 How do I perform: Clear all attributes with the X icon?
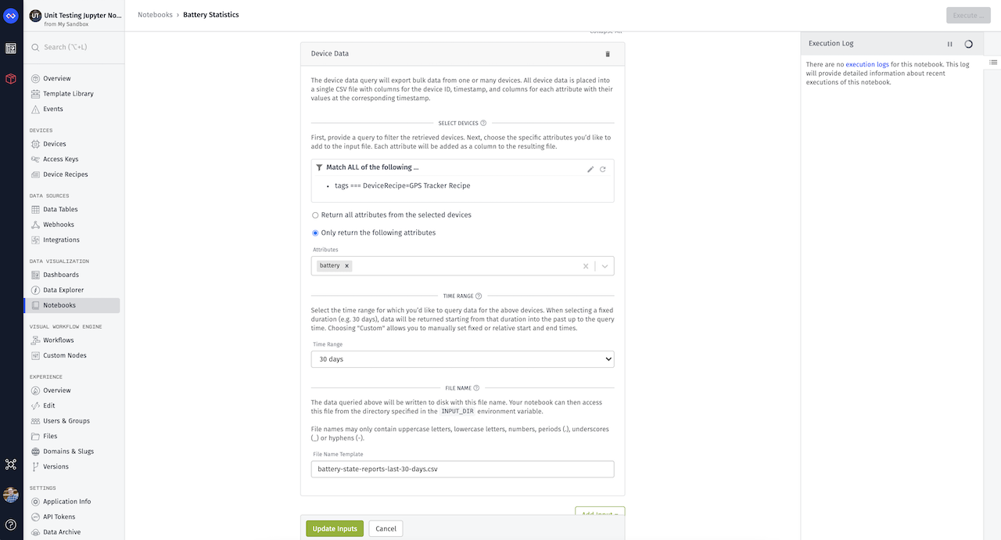click(x=585, y=266)
